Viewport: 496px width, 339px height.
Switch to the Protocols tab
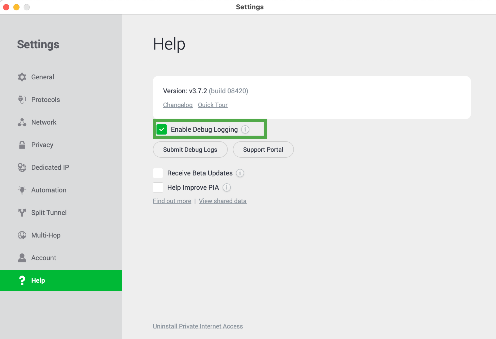(61, 100)
